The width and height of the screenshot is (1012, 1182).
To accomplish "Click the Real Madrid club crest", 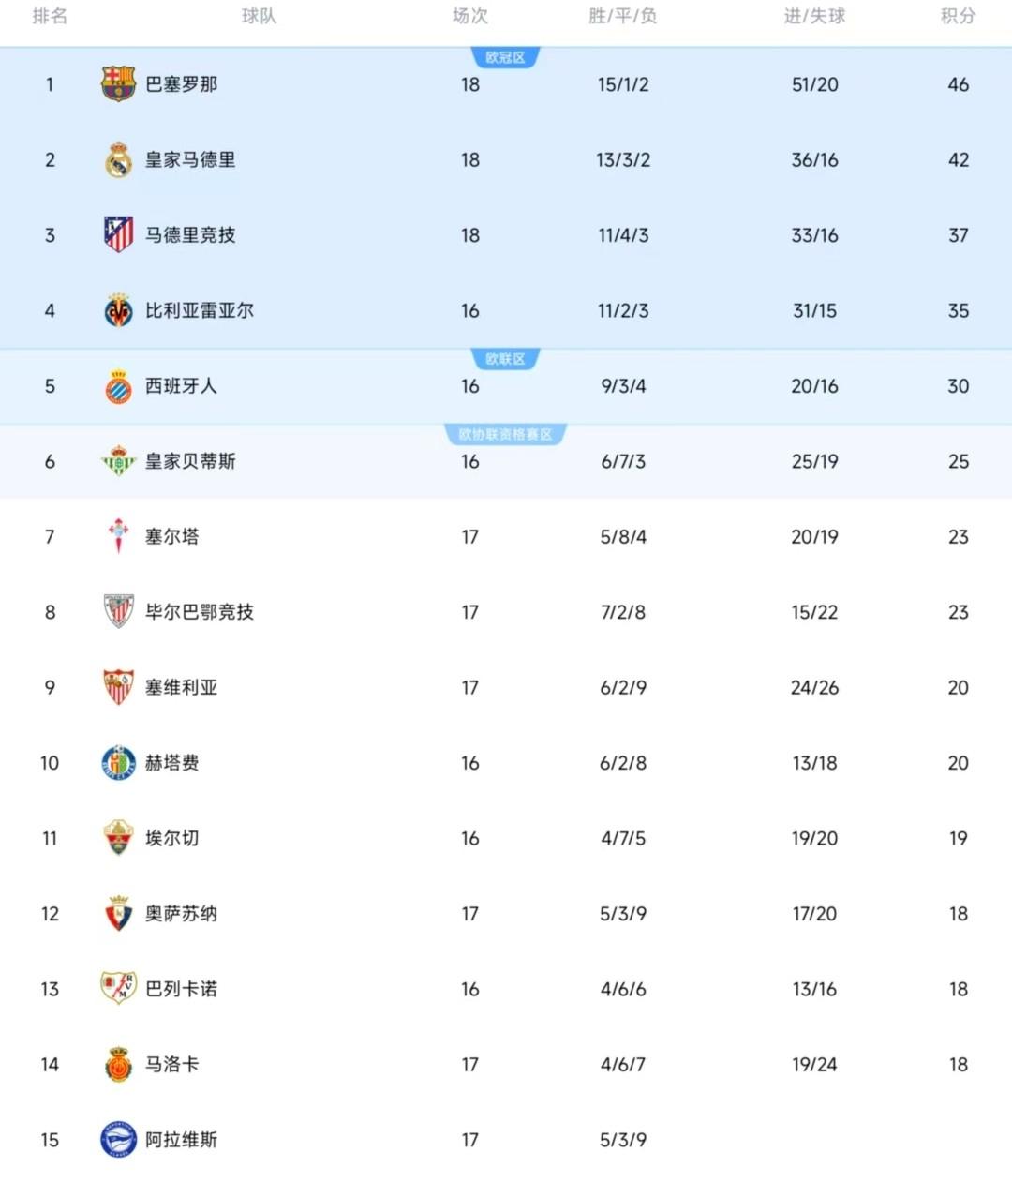I will click(x=118, y=160).
